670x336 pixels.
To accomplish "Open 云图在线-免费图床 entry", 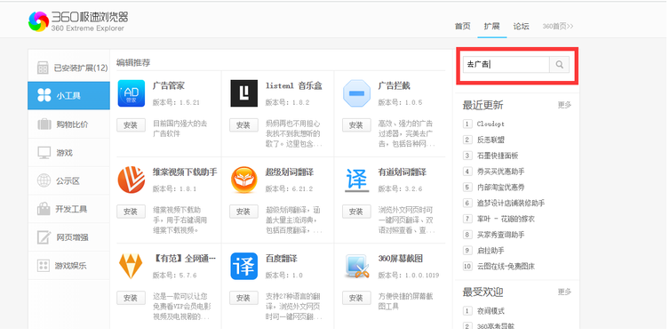I will coord(506,266).
